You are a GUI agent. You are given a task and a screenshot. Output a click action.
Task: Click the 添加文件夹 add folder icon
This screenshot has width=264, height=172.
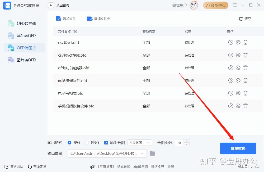[89, 19]
